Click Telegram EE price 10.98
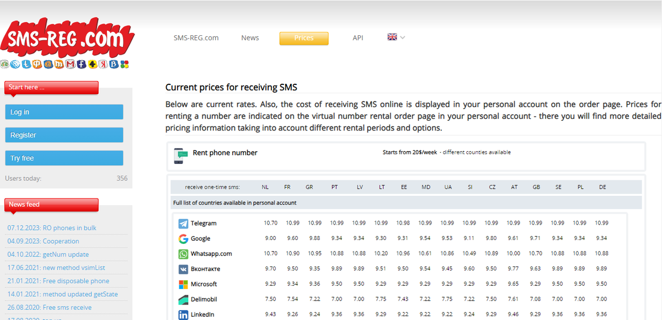Image resolution: width=662 pixels, height=320 pixels. [403, 223]
